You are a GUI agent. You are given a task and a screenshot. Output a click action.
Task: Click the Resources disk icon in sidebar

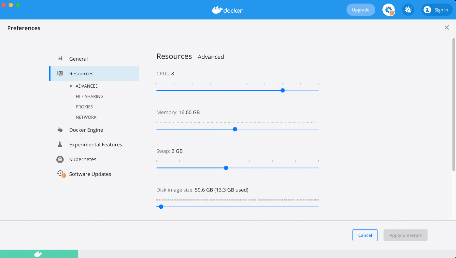60,73
